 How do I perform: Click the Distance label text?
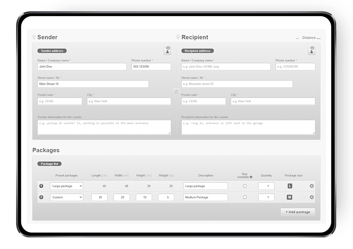[309, 38]
